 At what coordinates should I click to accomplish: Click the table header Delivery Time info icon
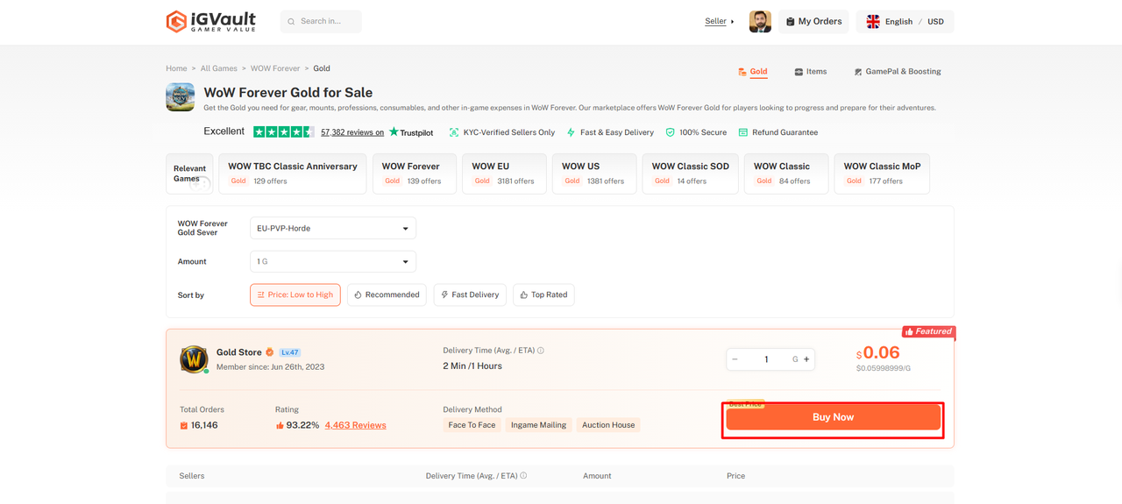click(524, 476)
